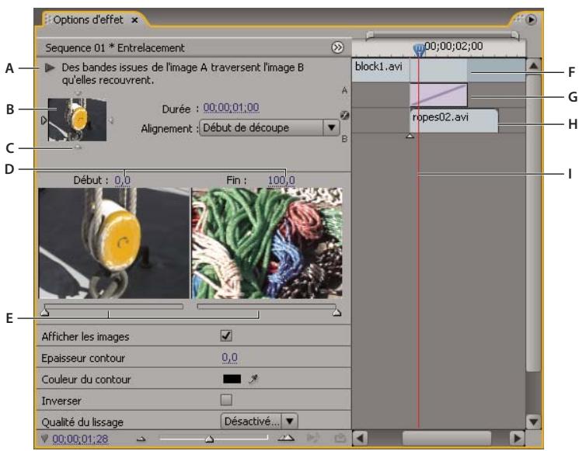Click the Fin slider handle

click(337, 313)
